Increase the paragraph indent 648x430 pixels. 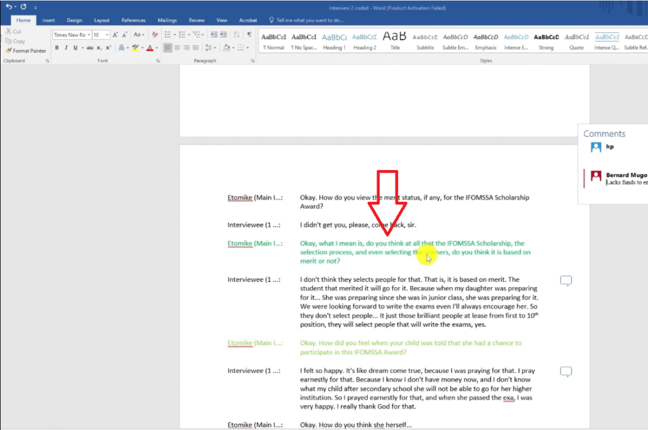[x=223, y=35]
